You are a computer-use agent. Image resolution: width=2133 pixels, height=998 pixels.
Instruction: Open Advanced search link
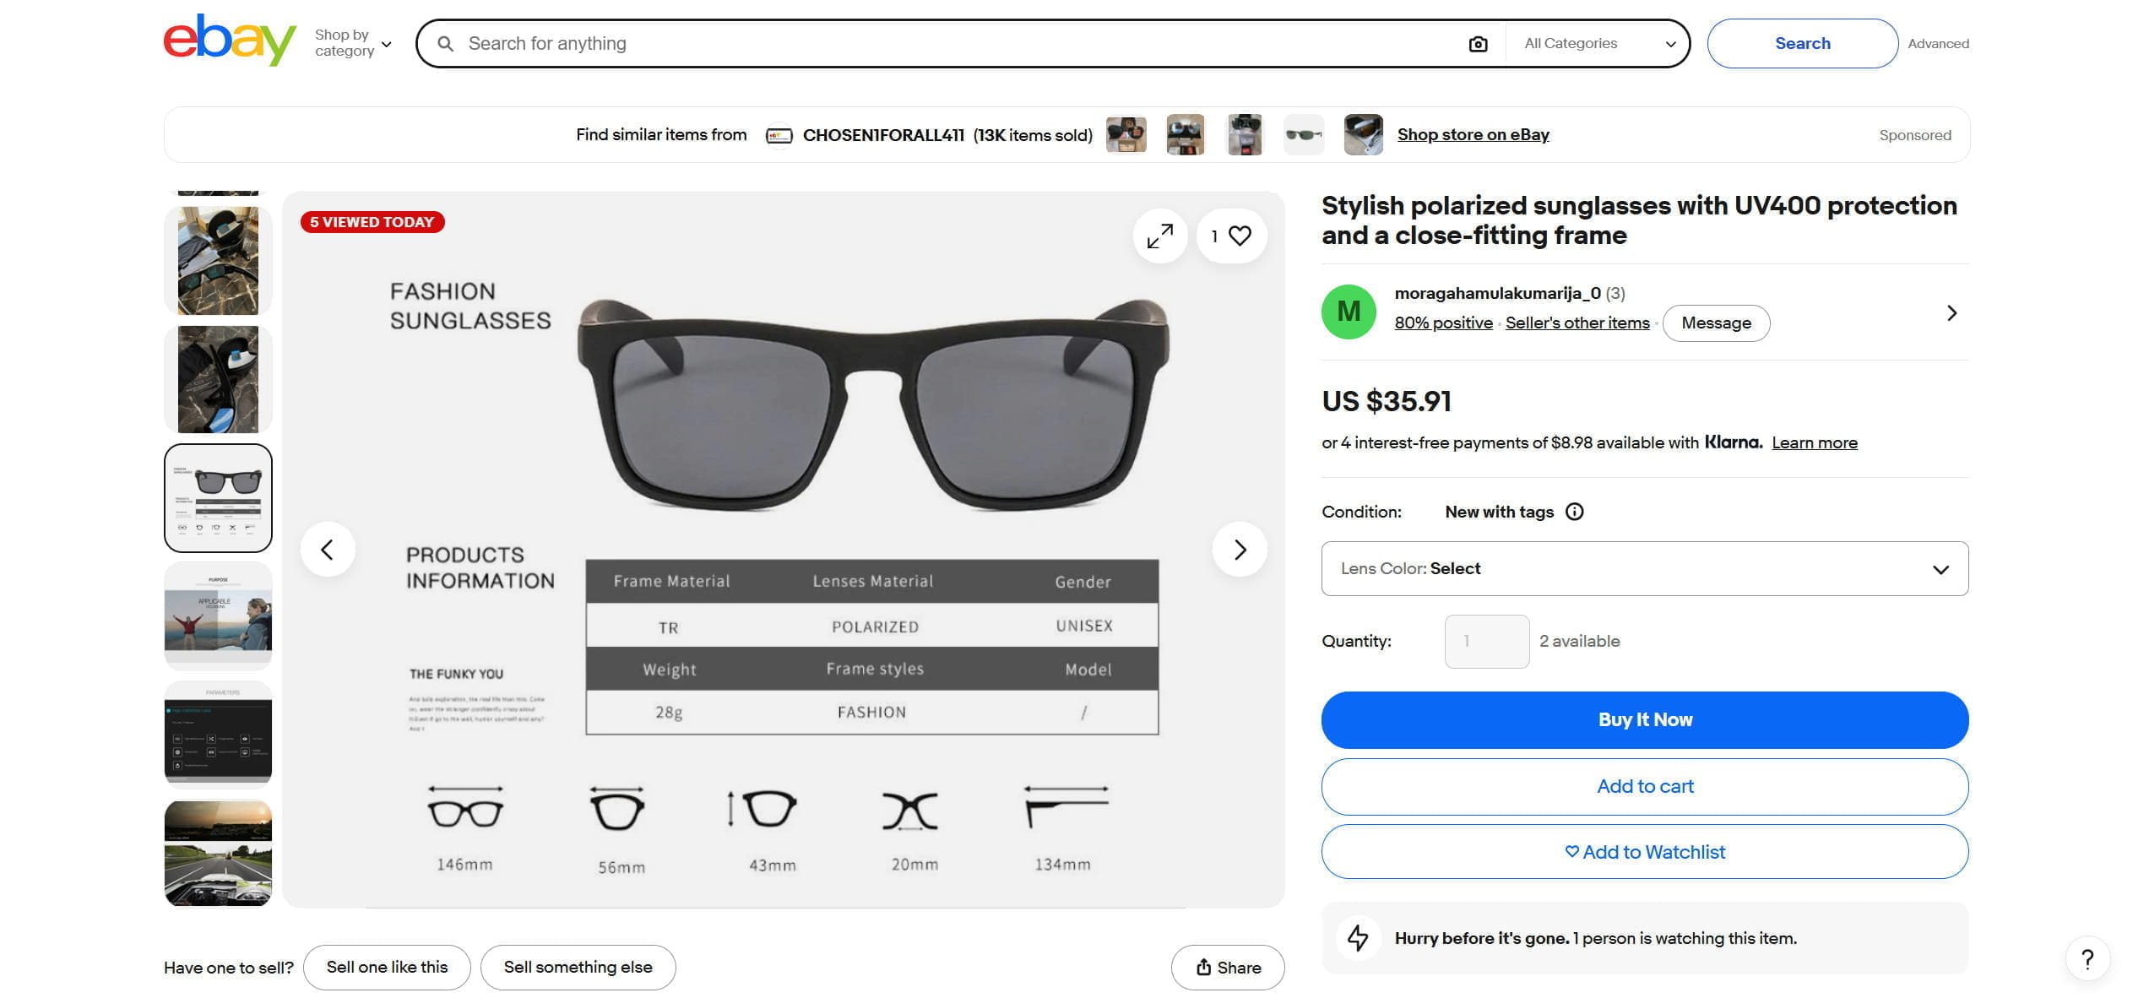pos(1938,44)
